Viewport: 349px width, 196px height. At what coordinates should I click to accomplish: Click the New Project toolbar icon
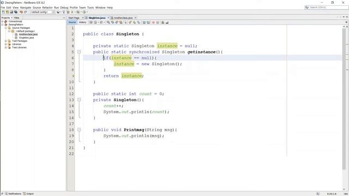tap(7, 12)
